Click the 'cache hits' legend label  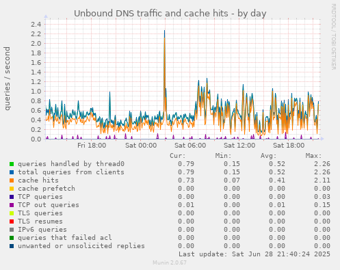(x=38, y=180)
